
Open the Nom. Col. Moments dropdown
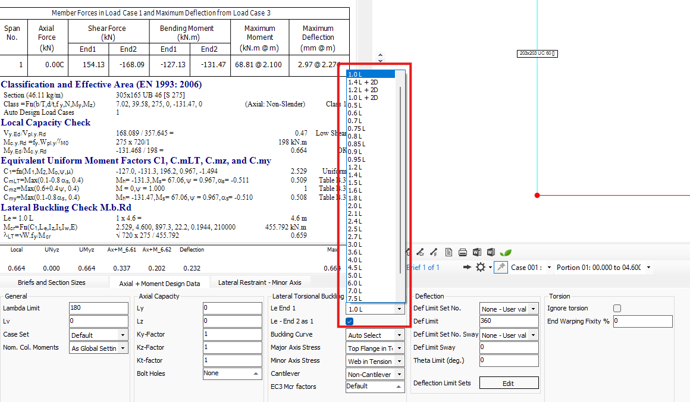pyautogui.click(x=99, y=348)
